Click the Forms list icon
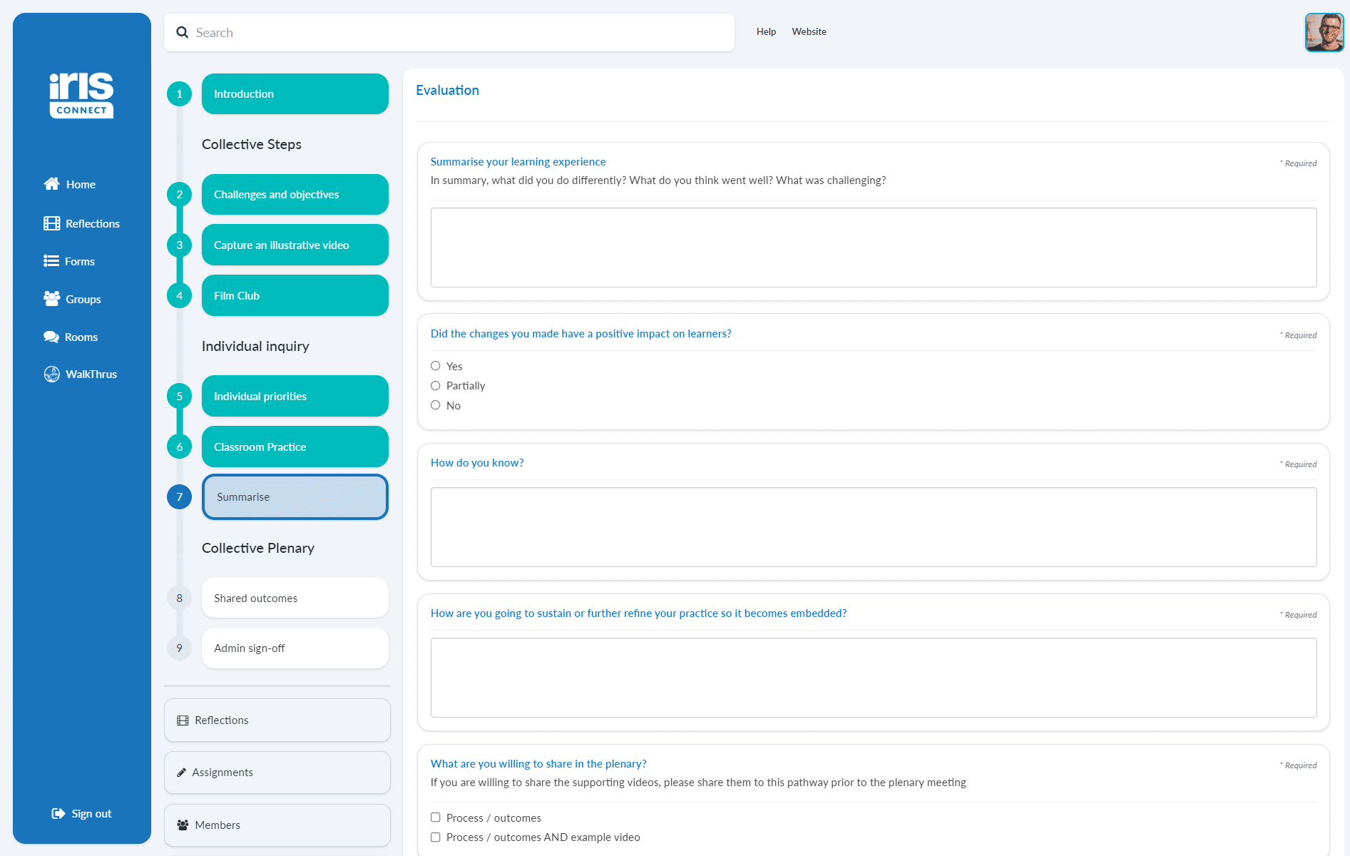The image size is (1350, 856). point(51,261)
